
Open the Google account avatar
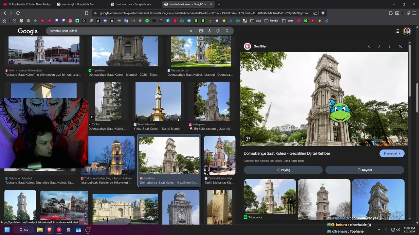point(407,31)
